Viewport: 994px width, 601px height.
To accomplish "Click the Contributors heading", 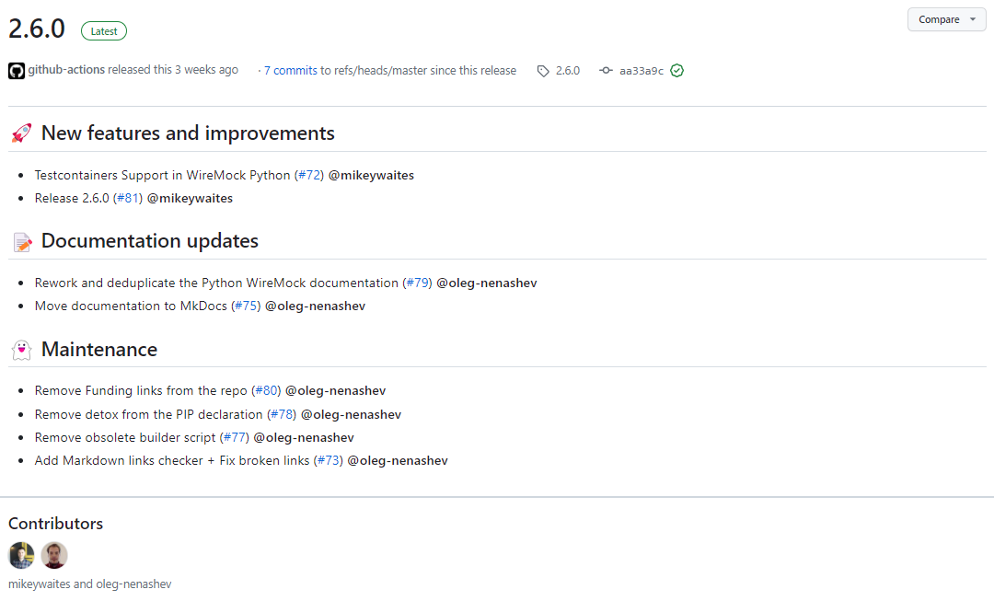I will click(x=56, y=524).
